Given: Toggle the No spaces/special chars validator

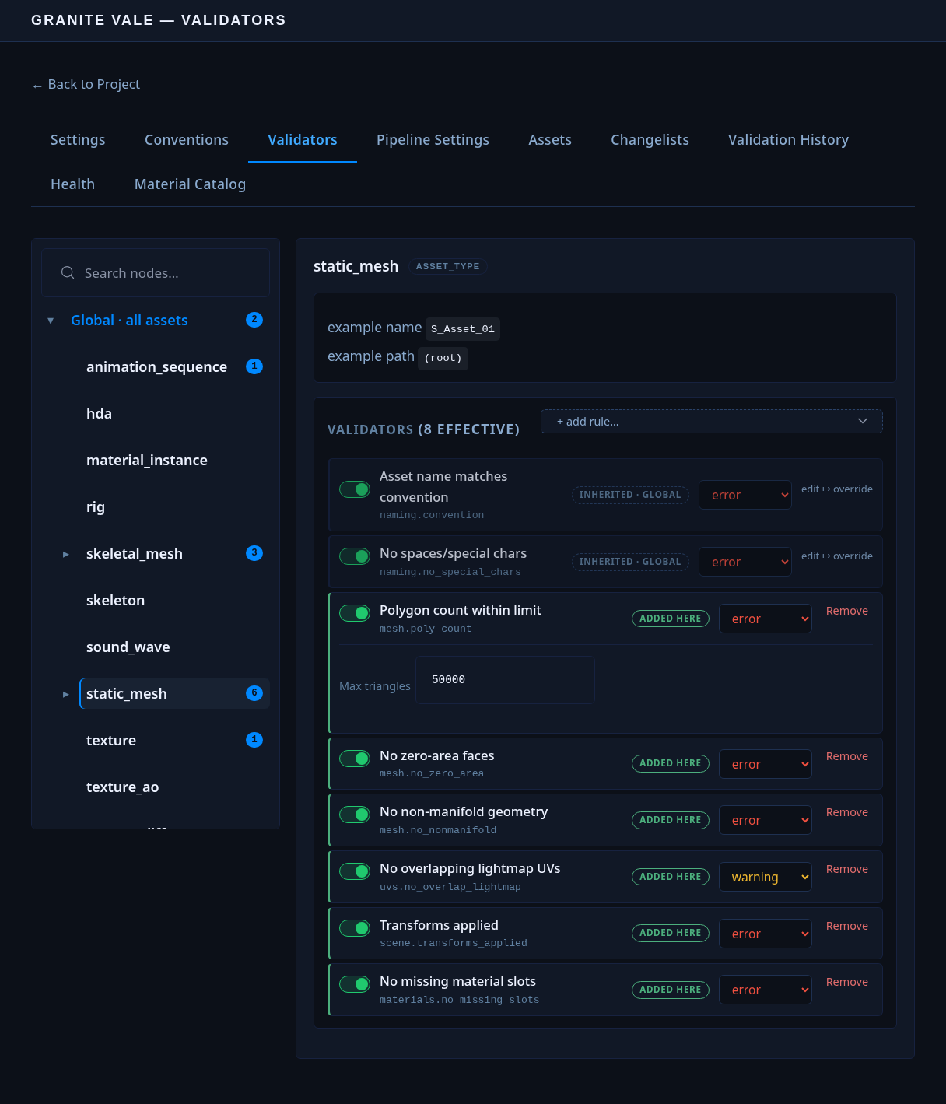Looking at the screenshot, I should coord(355,556).
